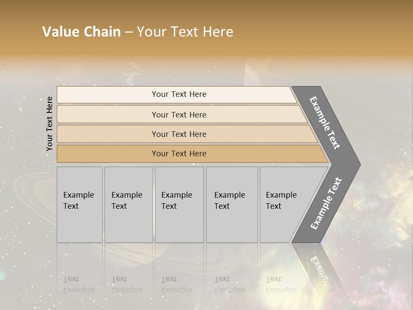Screen dimensions: 413x310
Task: Click the darkest tan Your Text Here bar
Action: 179,154
